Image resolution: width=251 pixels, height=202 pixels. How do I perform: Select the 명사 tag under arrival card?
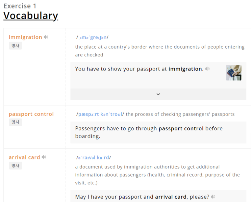[x=16, y=166]
